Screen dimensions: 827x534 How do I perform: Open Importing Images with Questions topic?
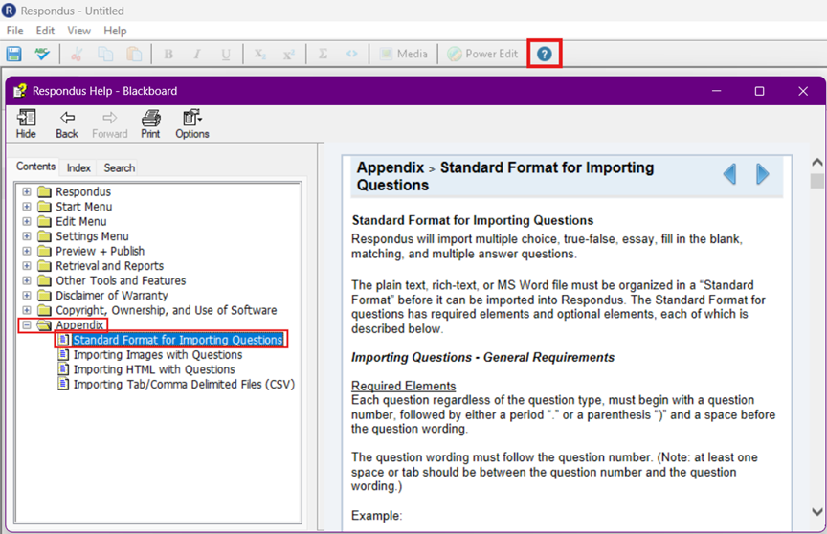[x=158, y=355]
